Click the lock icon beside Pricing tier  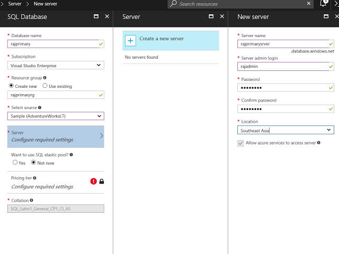(x=102, y=182)
